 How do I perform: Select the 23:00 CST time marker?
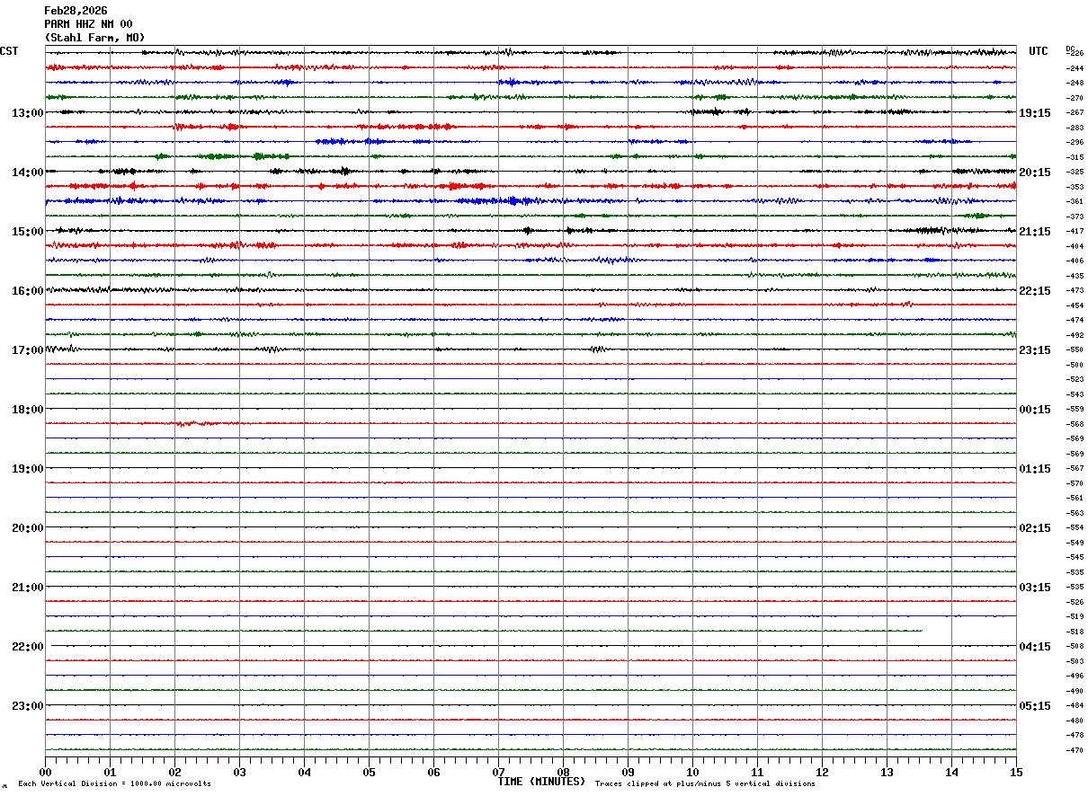click(27, 706)
